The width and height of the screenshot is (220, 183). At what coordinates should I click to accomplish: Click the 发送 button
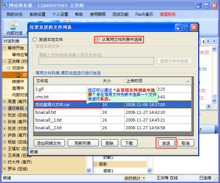coord(166,143)
